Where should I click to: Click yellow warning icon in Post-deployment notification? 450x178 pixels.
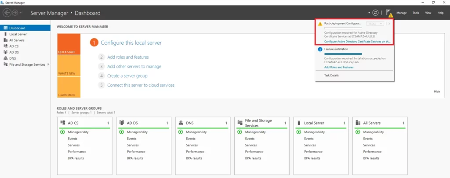point(320,24)
